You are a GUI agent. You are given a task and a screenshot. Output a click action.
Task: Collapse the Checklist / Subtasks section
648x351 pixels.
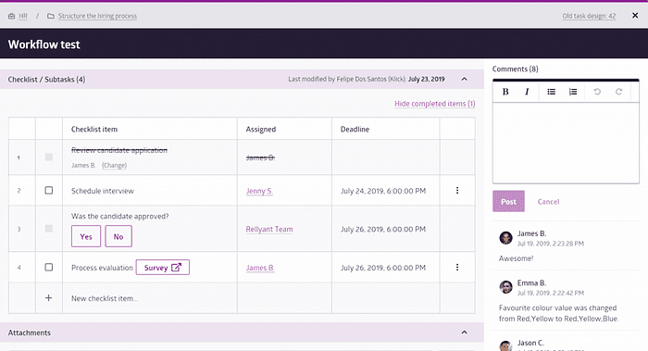[x=465, y=79]
